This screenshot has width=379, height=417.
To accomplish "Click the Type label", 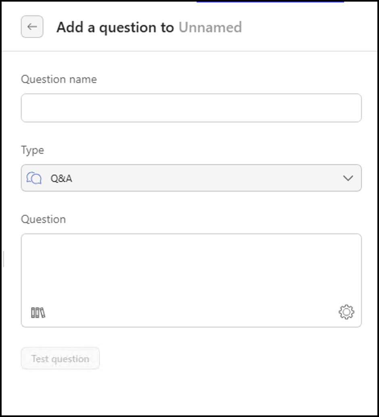I will point(32,150).
